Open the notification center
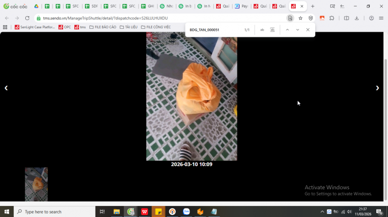388x217 pixels. [x=379, y=211]
